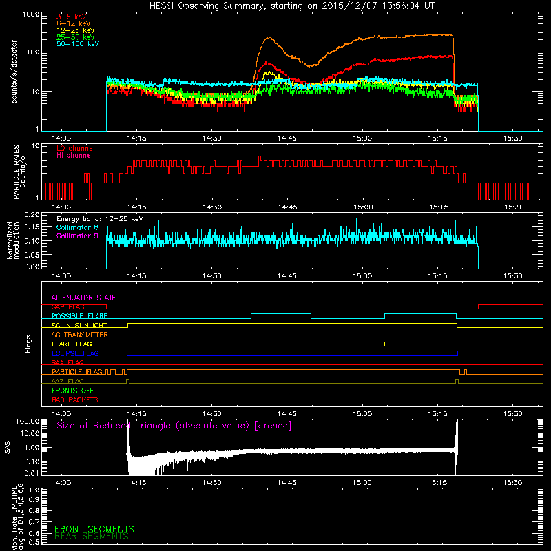The height and width of the screenshot is (551, 551).
Task: Click the '100' tick on the counts axis
Action: pyautogui.click(x=32, y=52)
